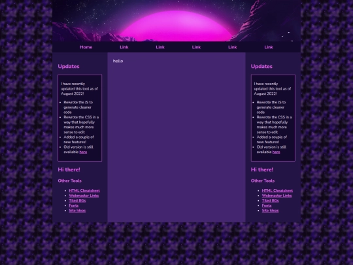
Task: Open HTML Cheatsheet in left sidebar
Action: click(84, 190)
